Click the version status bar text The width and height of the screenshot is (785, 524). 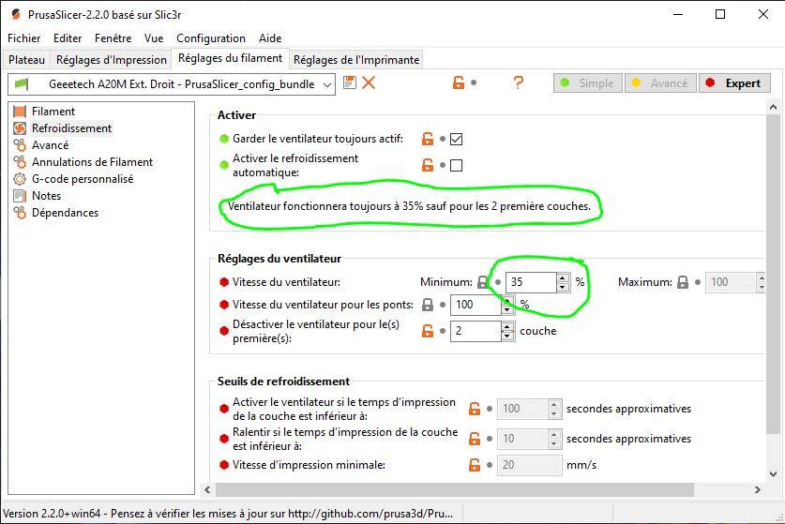pos(228,514)
